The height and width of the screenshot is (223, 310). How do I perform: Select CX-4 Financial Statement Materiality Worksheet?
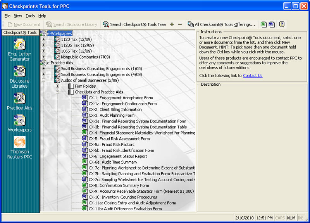tap(141, 133)
